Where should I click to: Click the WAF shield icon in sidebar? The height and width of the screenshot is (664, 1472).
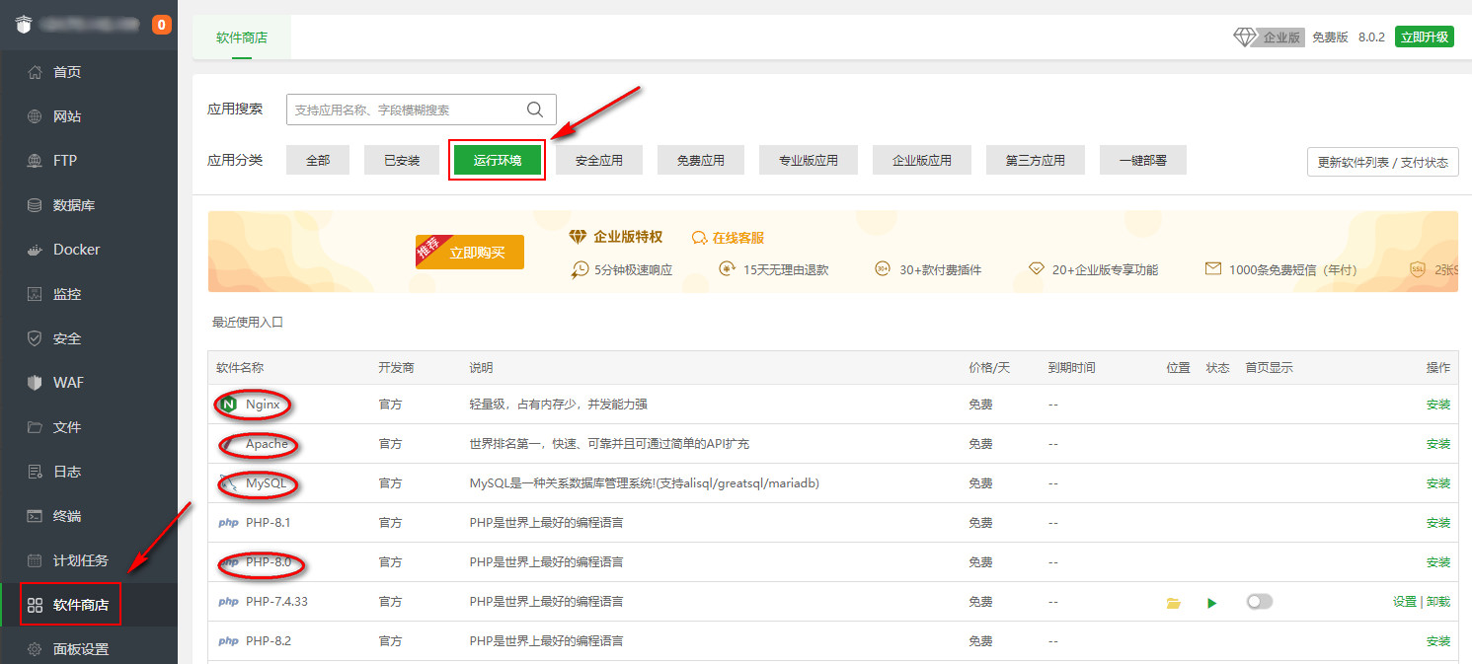(35, 383)
